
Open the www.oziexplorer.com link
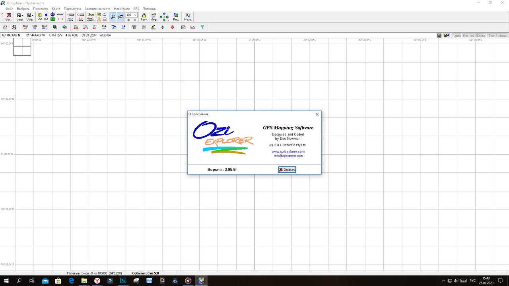[x=288, y=152]
